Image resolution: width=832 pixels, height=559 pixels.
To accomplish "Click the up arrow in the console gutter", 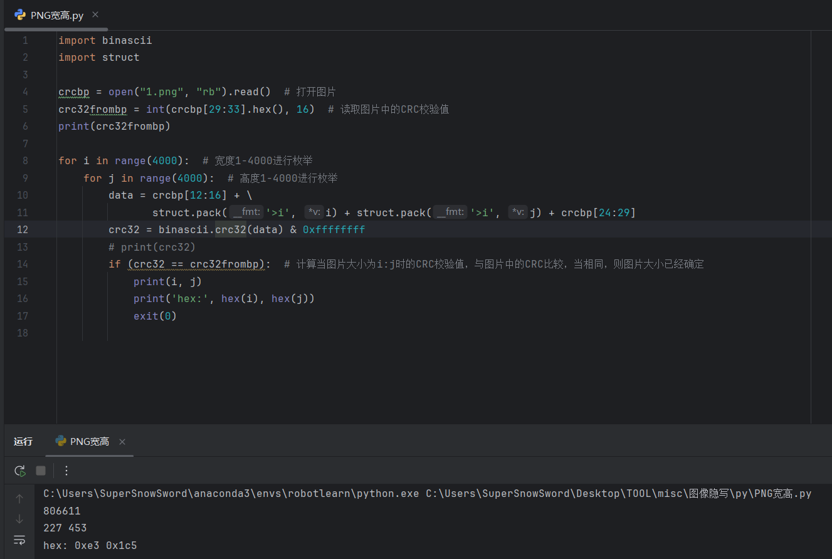I will 19,499.
